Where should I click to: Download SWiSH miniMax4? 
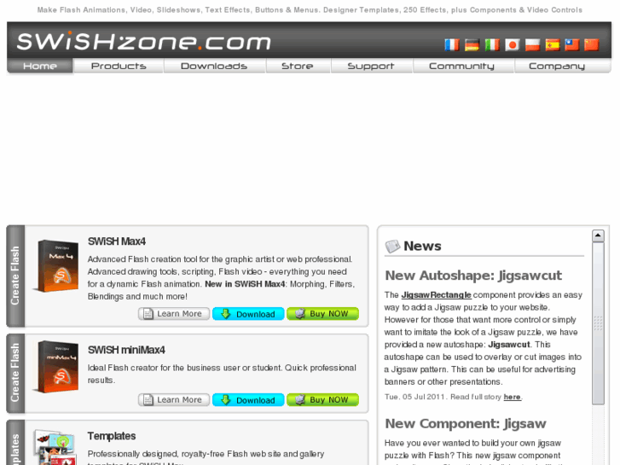248,400
